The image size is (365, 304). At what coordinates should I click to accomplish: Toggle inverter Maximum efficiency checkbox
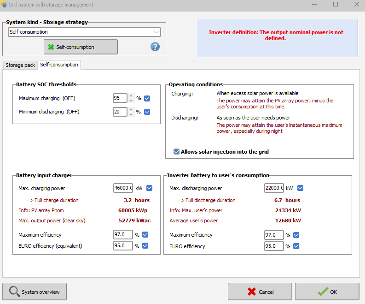296,235
